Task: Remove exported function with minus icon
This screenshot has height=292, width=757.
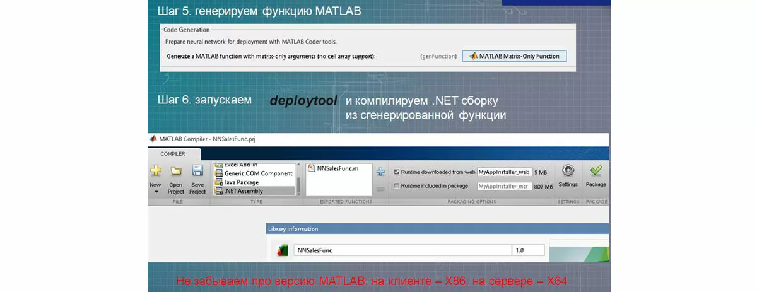Action: click(x=380, y=189)
